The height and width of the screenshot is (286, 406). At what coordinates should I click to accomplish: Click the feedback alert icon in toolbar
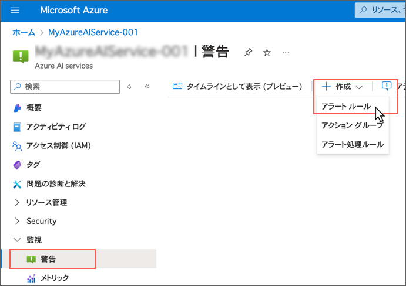click(x=387, y=86)
